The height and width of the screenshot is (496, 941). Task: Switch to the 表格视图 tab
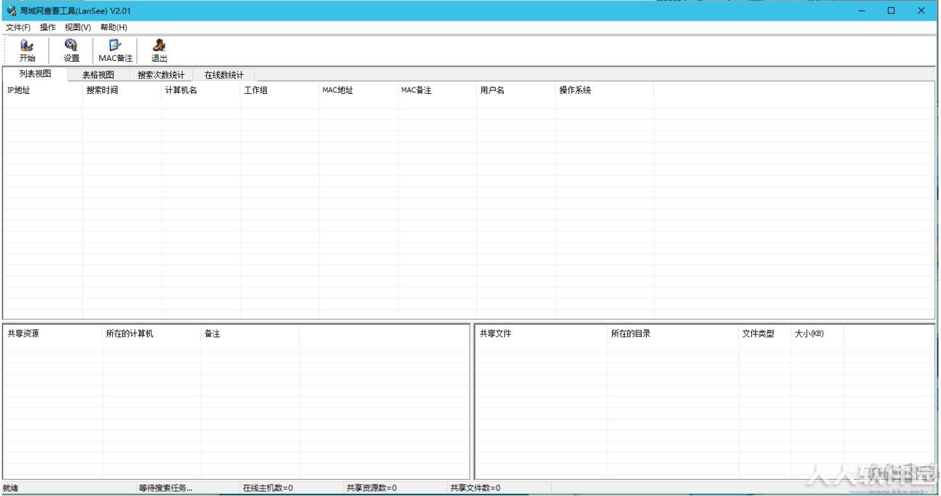coord(98,75)
